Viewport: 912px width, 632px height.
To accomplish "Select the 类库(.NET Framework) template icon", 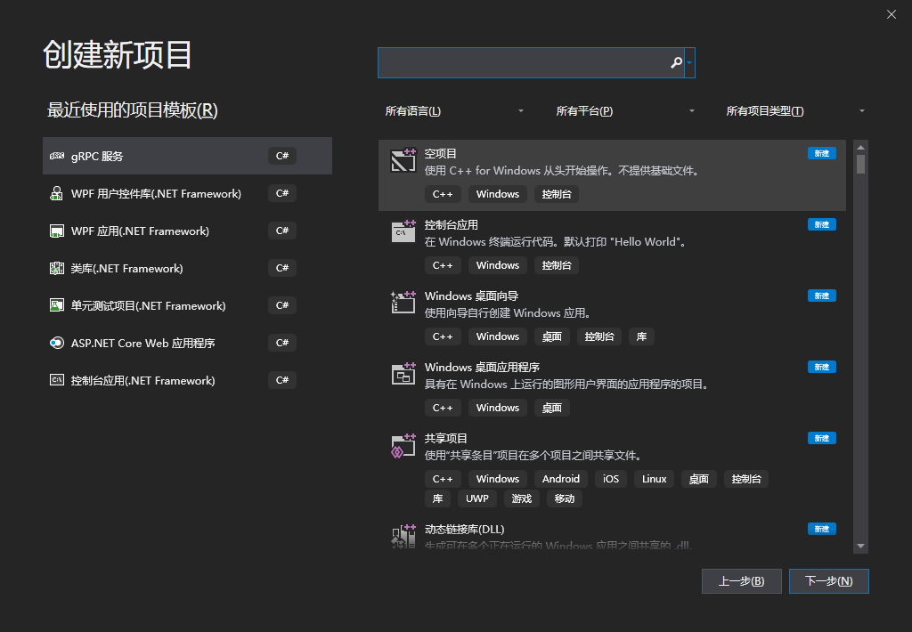I will click(58, 268).
